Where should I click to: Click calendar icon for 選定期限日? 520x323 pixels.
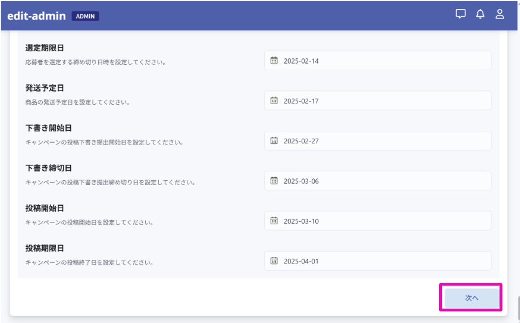tap(274, 61)
